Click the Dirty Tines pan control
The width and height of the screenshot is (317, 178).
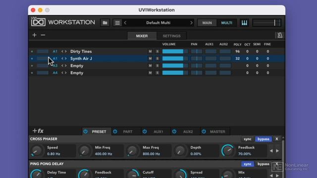[x=197, y=51]
